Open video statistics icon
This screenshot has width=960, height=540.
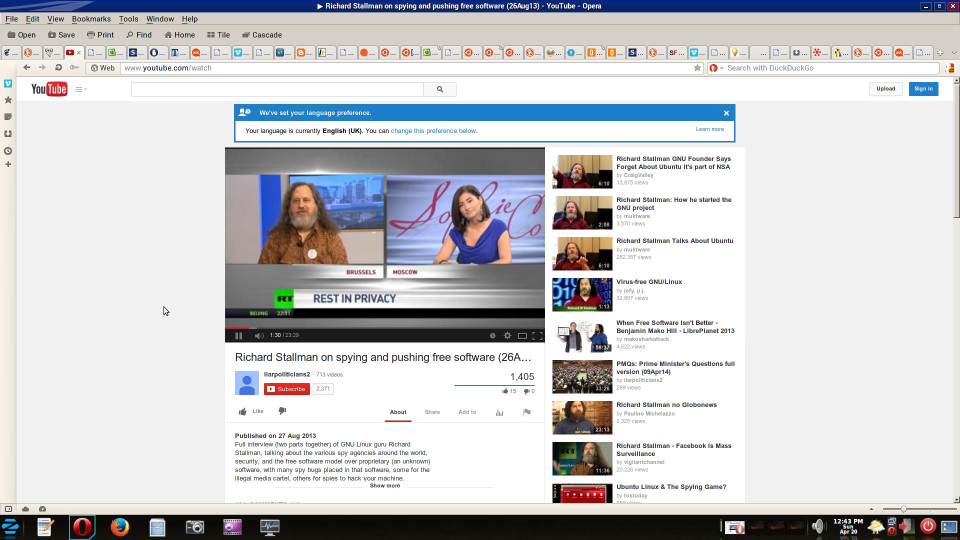point(499,412)
